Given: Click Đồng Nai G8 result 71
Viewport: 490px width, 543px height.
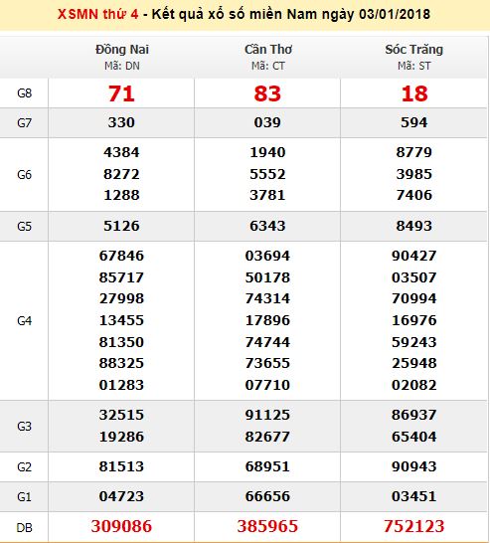Looking at the screenshot, I should pos(121,93).
